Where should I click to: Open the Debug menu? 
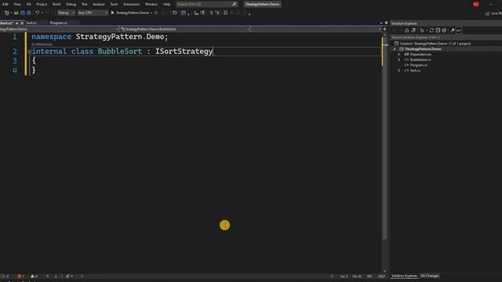click(71, 4)
